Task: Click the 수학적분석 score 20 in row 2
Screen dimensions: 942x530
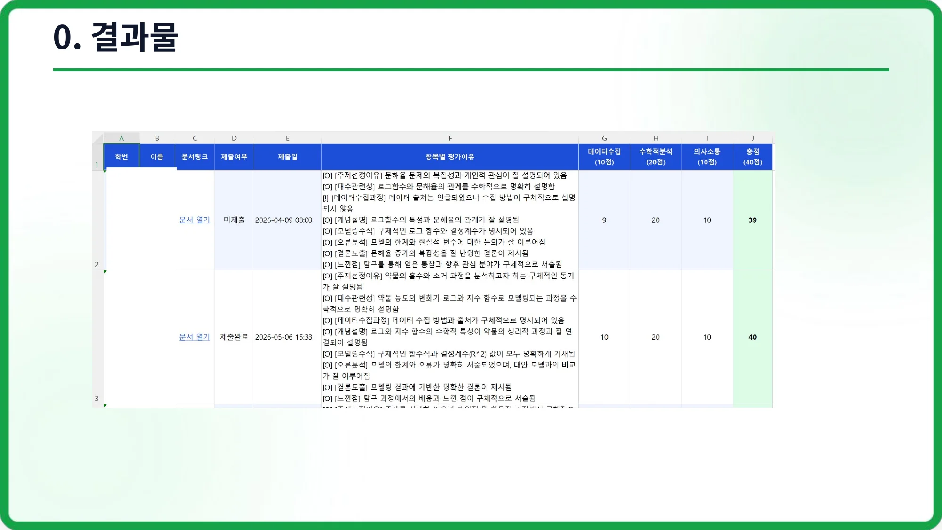Action: point(656,220)
